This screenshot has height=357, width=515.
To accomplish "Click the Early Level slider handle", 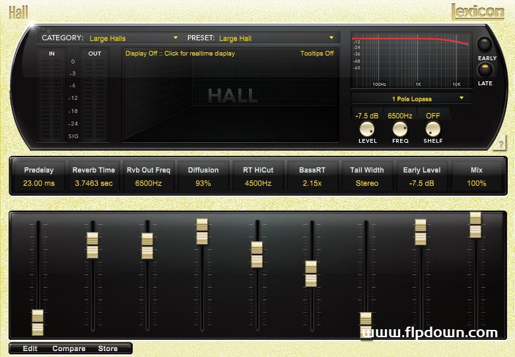I will click(421, 232).
